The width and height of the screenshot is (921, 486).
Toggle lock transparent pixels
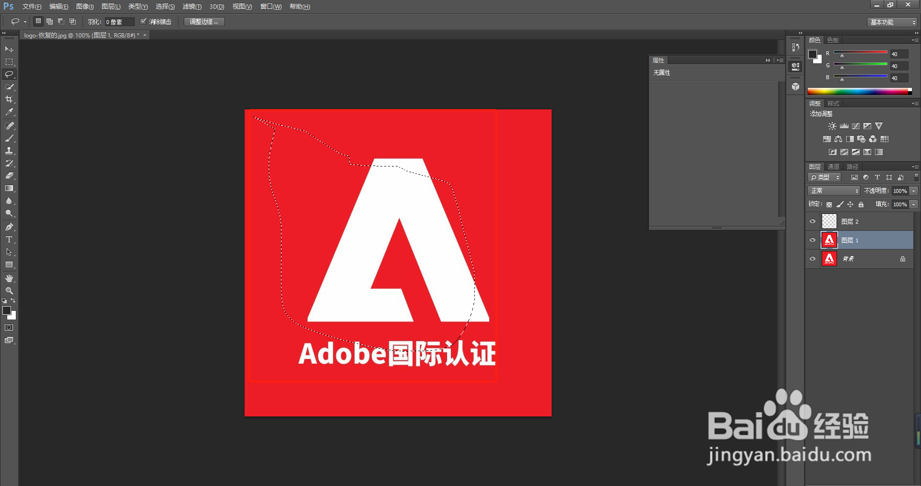pyautogui.click(x=829, y=204)
